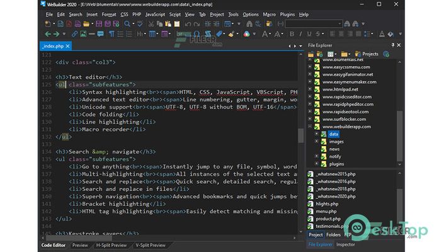Toggle Bold formatting button
This screenshot has height=252, width=441.
pos(292,34)
